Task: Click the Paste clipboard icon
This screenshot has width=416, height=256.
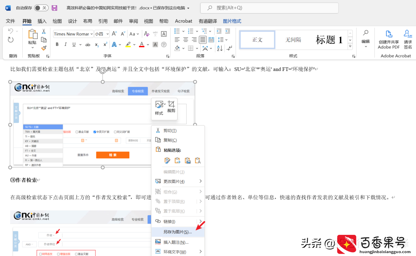Action: point(33,34)
